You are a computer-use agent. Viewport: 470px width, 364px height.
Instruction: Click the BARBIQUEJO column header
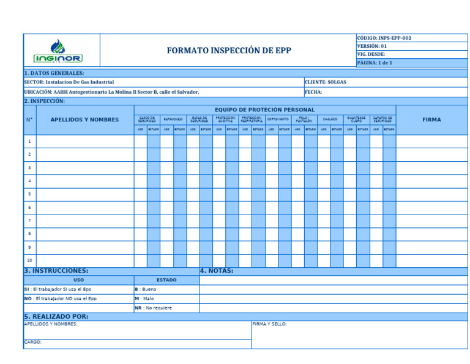(173, 119)
